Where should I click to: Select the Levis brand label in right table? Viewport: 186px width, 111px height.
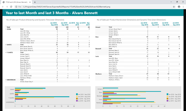pos(97,57)
